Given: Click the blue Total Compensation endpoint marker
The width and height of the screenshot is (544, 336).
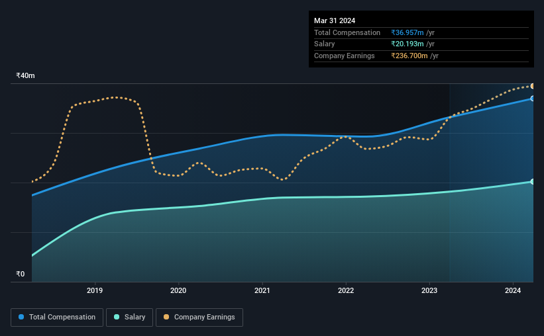Looking at the screenshot, I should pyautogui.click(x=532, y=99).
